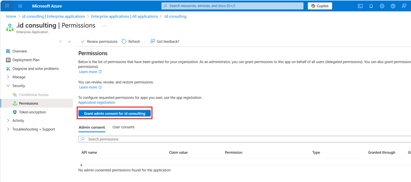Sort by Claim value column header
Image resolution: width=411 pixels, height=182 pixels.
[x=178, y=152]
